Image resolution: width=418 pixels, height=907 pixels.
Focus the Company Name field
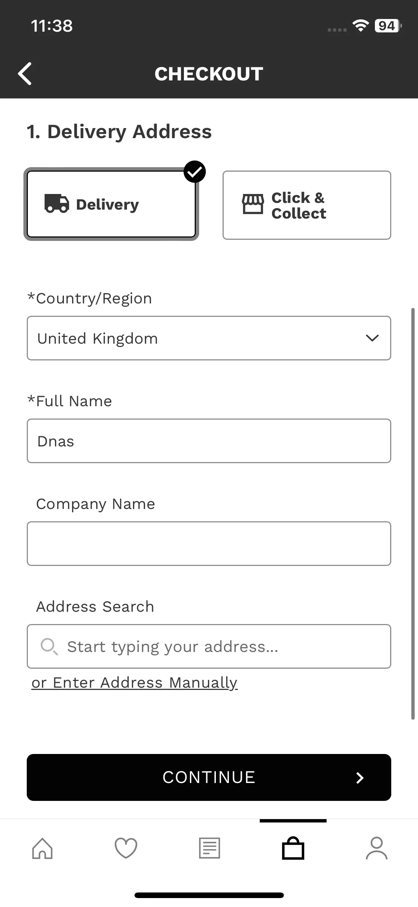pos(209,544)
